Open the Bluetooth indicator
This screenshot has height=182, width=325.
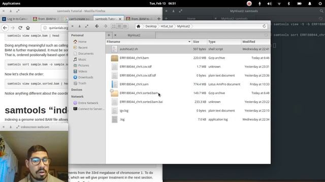pos(289,4)
